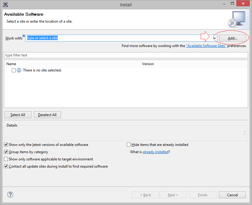Click the type filter text field
Viewport: 252px width, 205px height.
126,55
